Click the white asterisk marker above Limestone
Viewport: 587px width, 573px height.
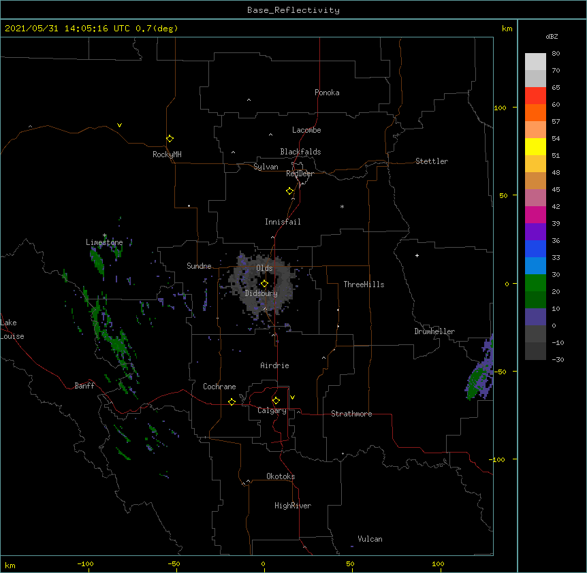tap(104, 235)
